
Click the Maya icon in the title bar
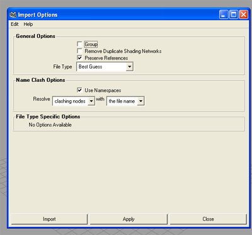[13, 14]
